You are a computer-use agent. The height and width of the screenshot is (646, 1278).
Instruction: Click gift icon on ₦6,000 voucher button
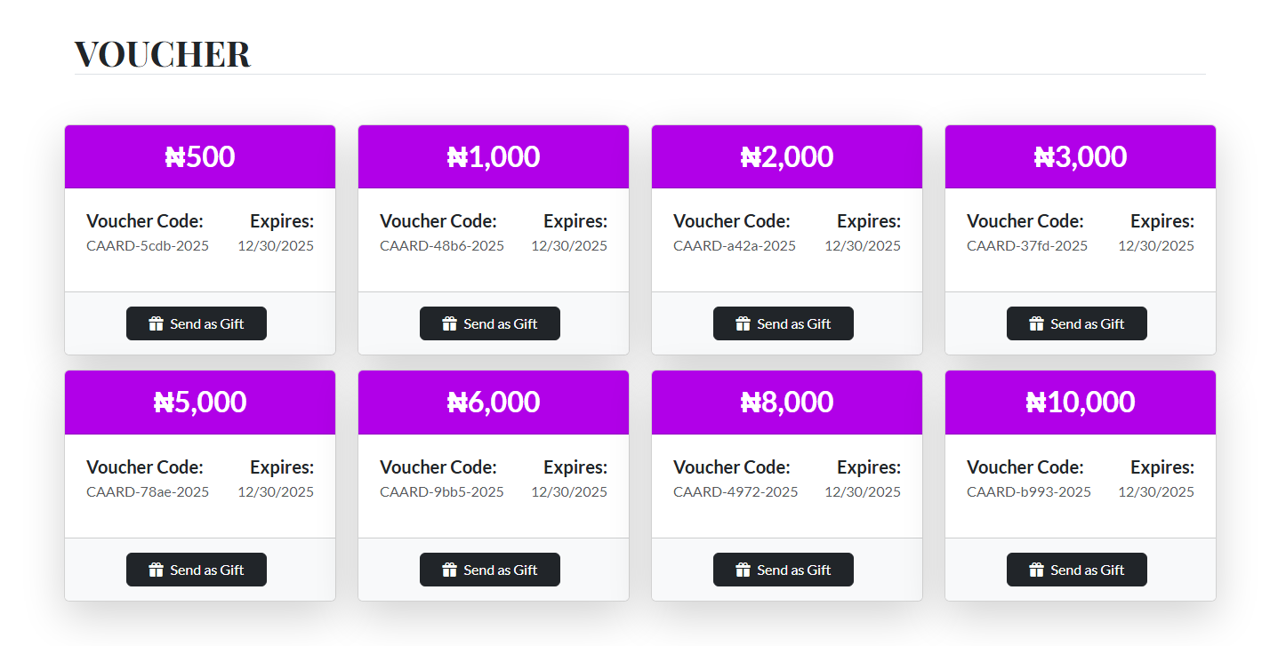(x=450, y=570)
